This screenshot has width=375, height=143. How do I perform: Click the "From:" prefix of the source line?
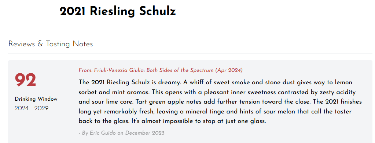[x=86, y=70]
